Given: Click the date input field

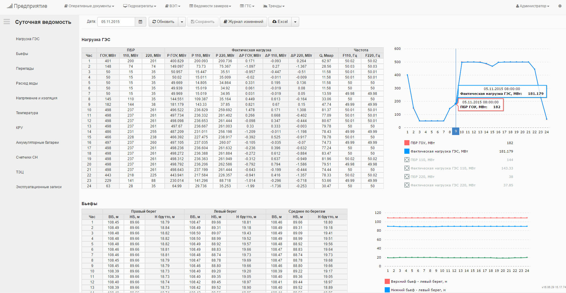Looking at the screenshot, I should coord(116,22).
